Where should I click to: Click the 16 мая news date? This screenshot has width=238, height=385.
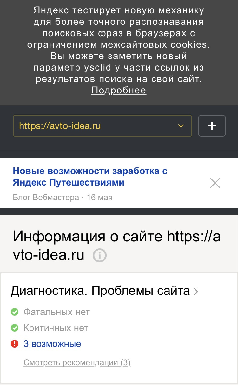point(100,198)
